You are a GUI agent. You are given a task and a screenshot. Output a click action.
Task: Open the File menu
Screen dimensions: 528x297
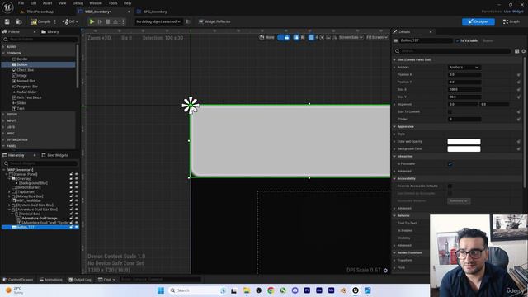(x=21, y=3)
